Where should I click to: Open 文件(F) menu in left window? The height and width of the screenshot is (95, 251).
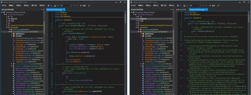tap(3, 5)
